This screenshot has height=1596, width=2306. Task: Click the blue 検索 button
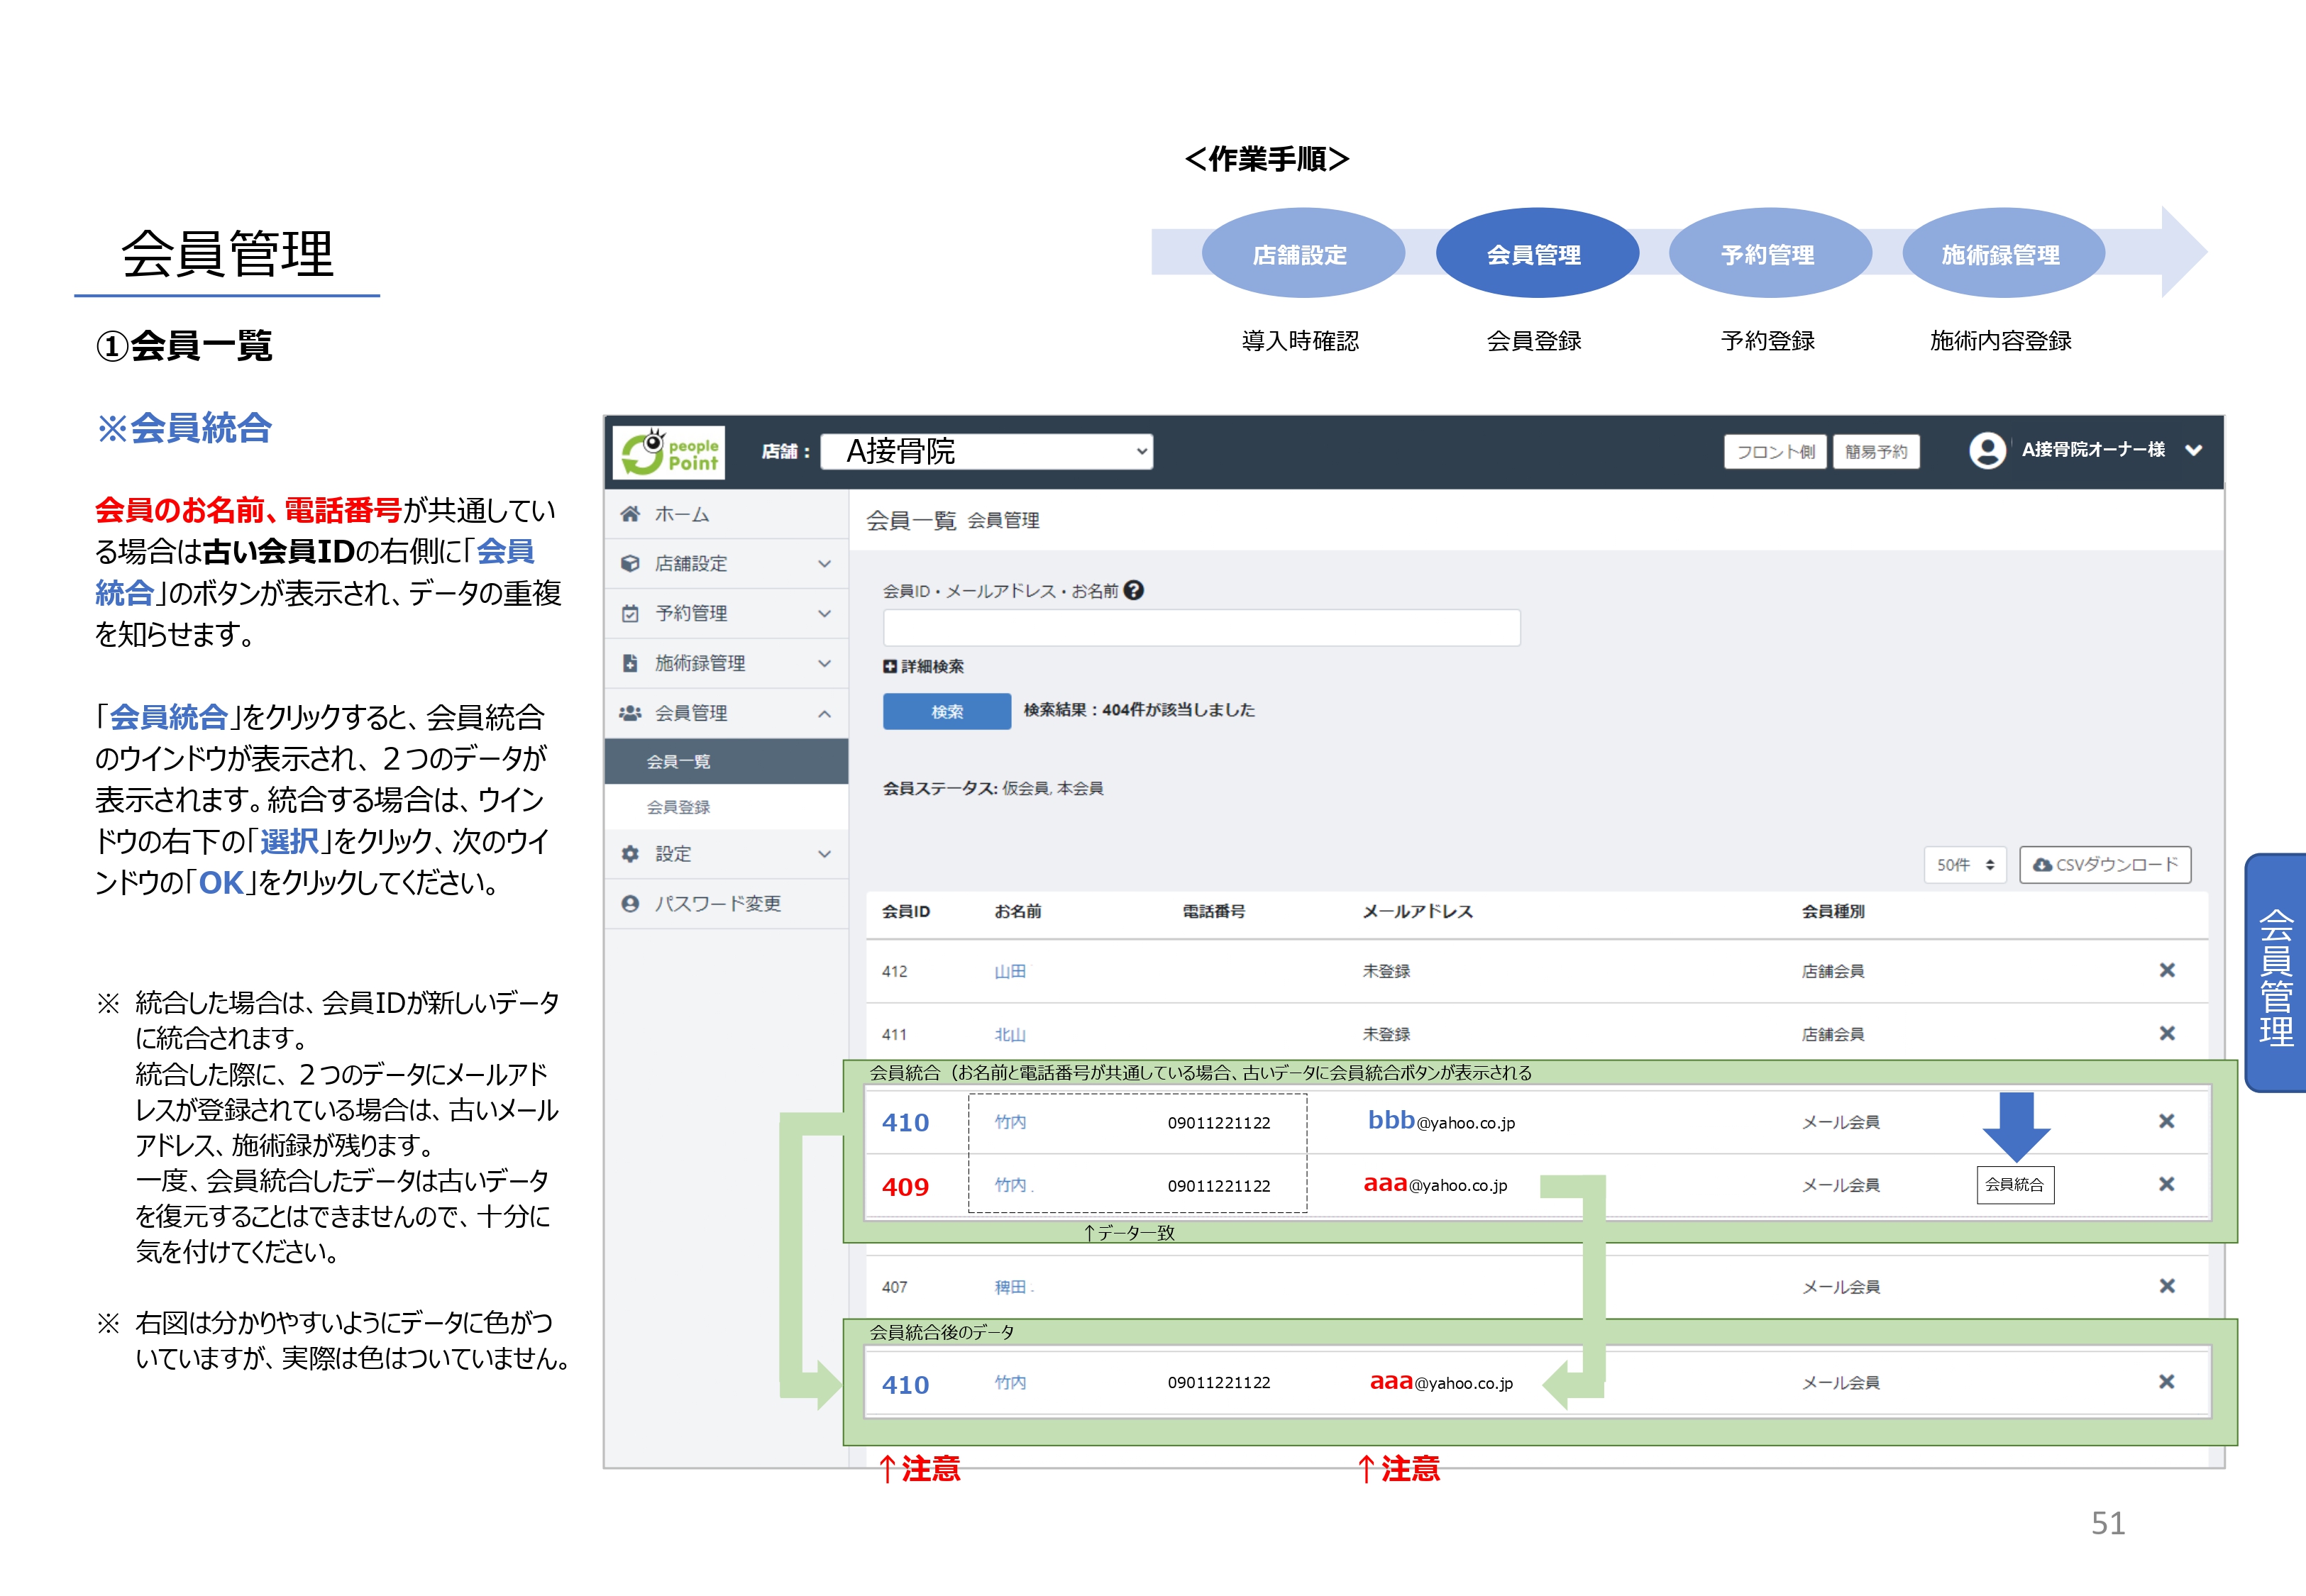(x=946, y=711)
